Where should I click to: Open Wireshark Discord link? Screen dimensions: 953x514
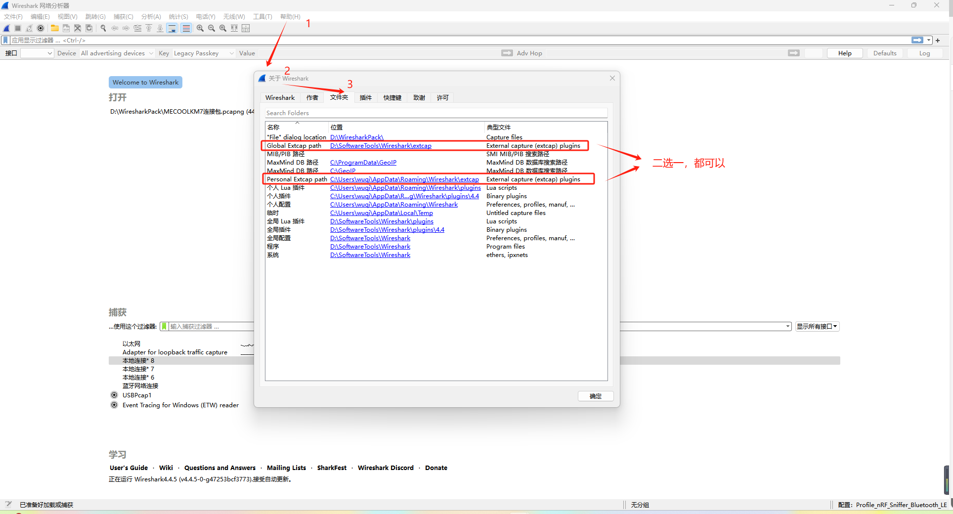(386, 468)
